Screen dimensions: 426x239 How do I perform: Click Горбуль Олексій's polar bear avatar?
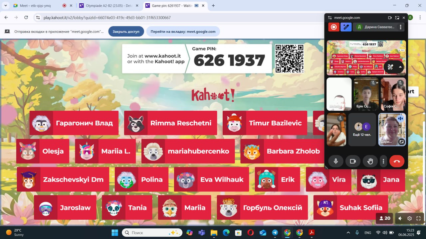pyautogui.click(x=229, y=208)
